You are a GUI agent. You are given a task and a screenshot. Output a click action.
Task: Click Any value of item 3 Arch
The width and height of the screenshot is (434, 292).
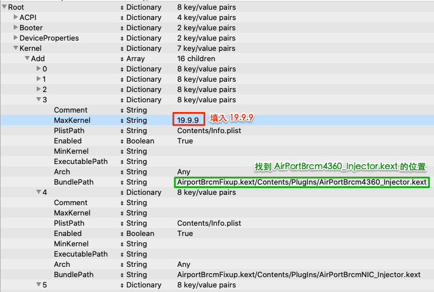pyautogui.click(x=184, y=172)
